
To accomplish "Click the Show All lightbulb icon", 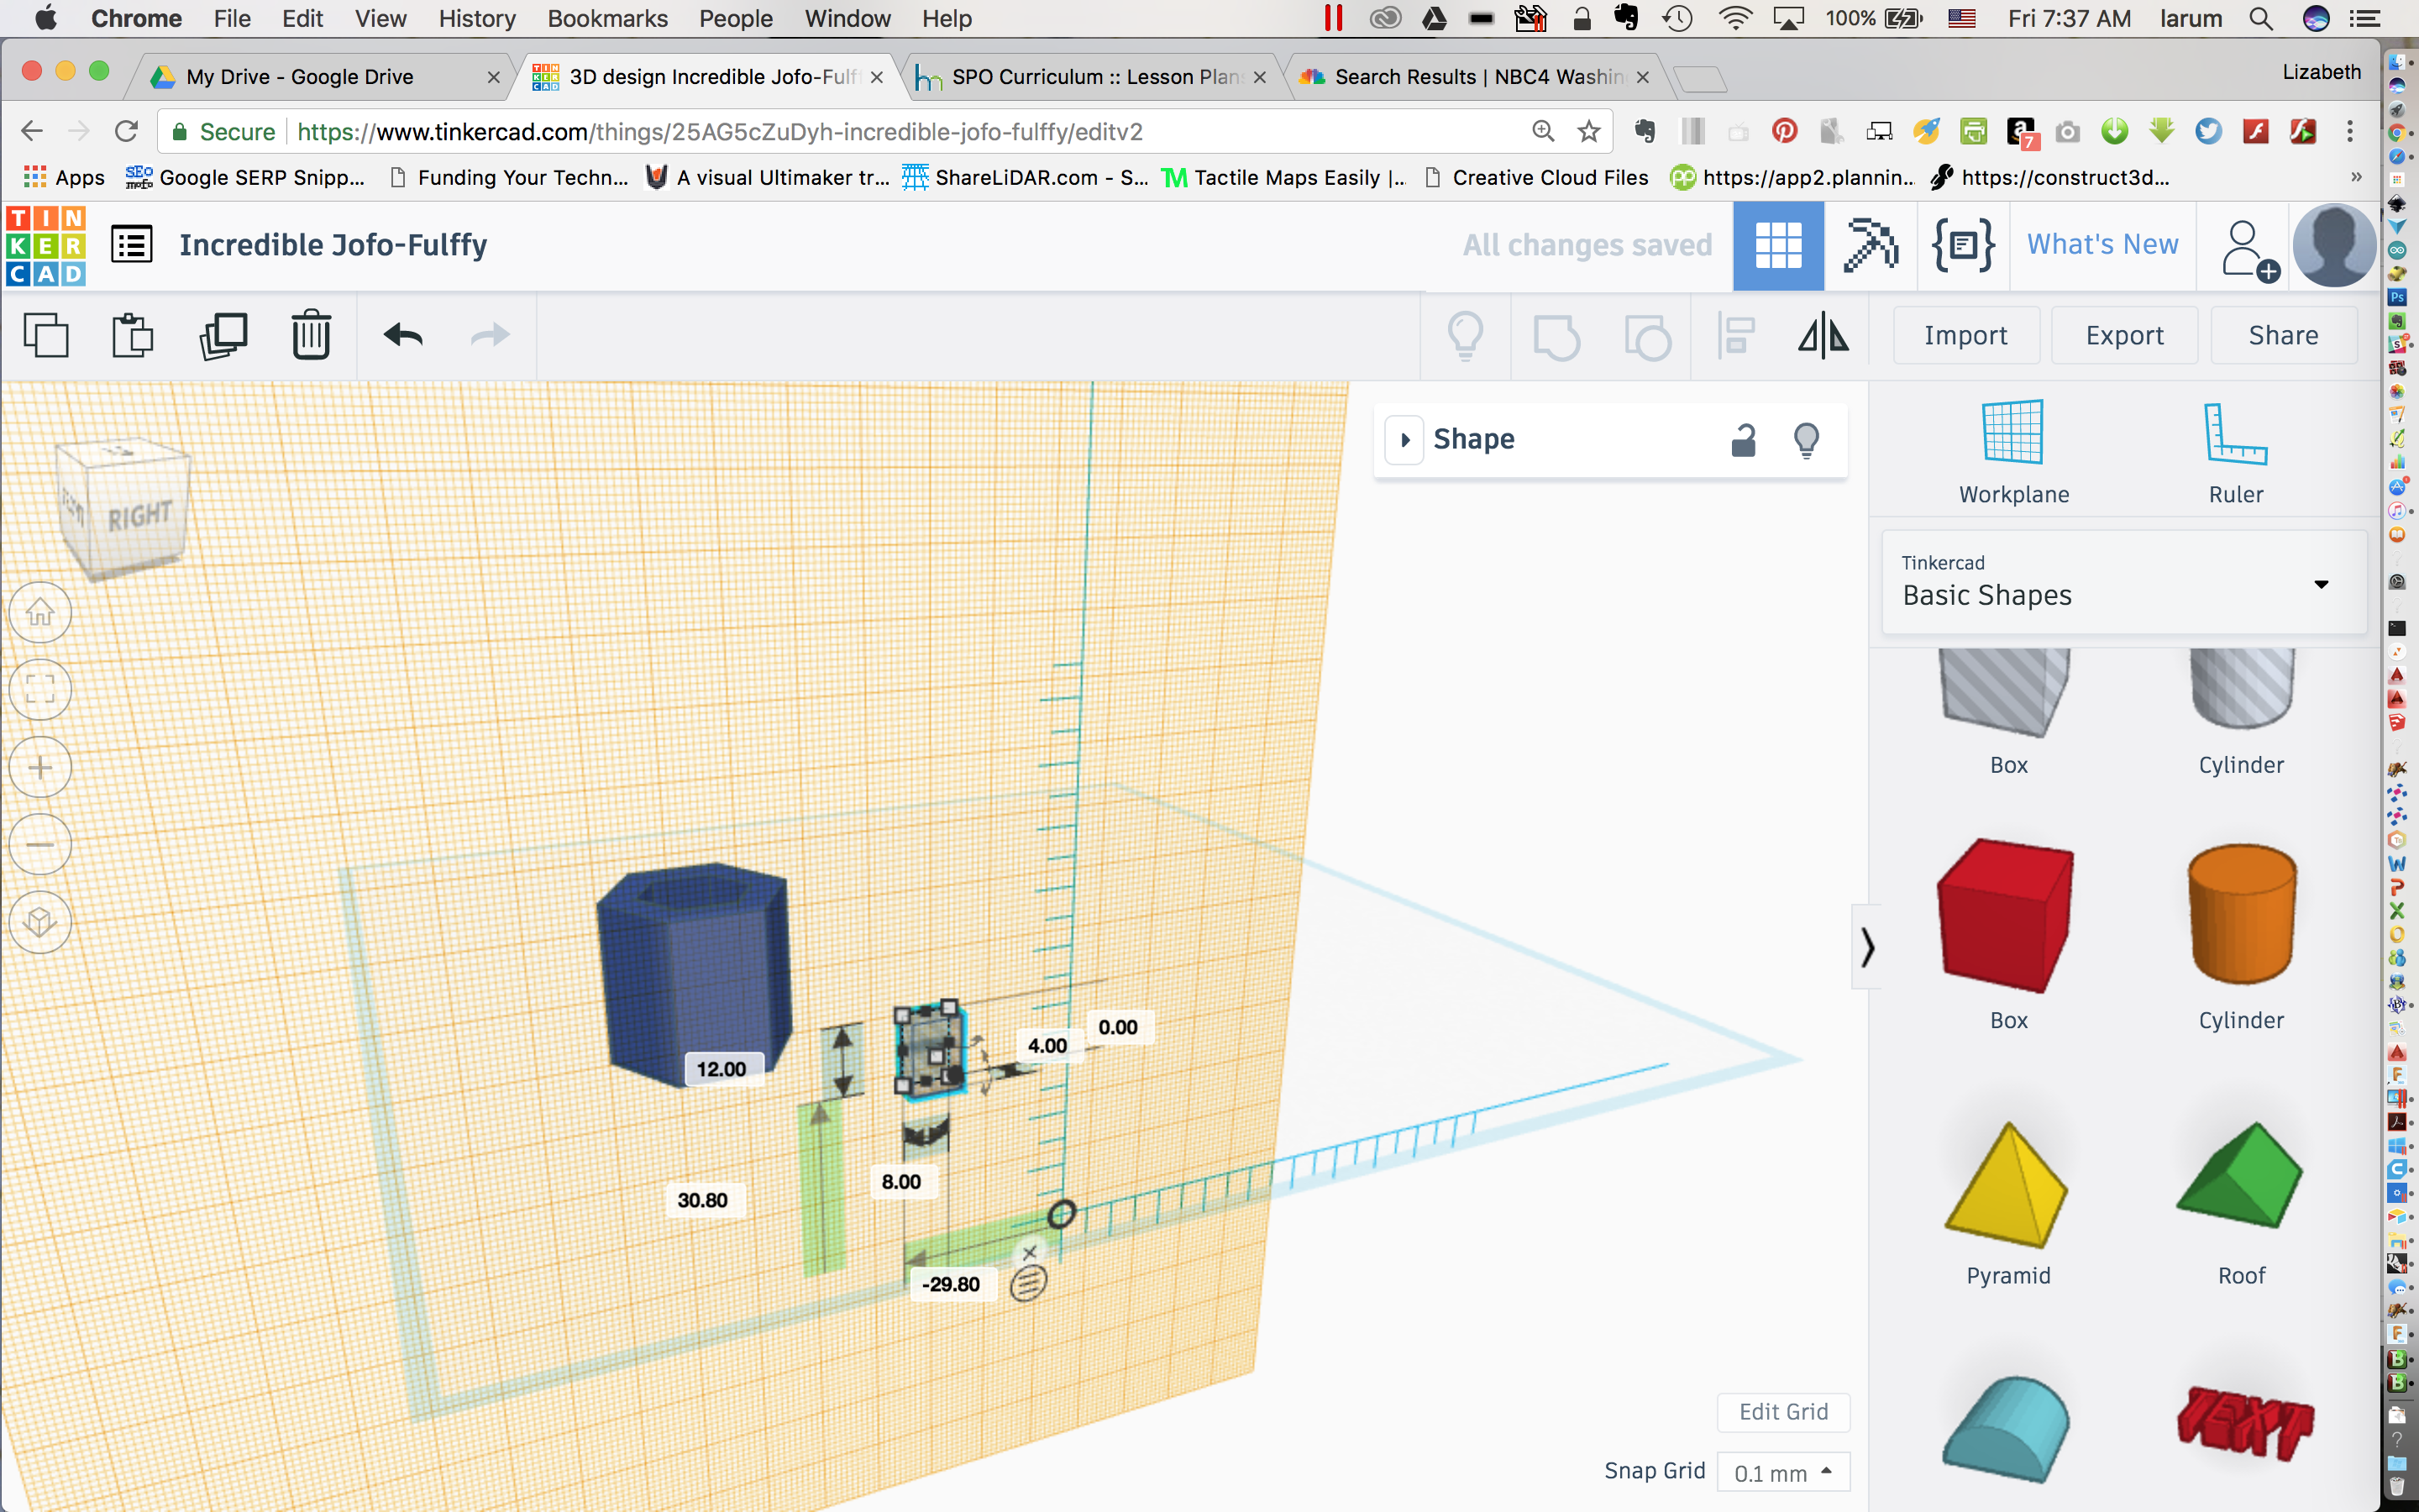I will tap(1466, 336).
